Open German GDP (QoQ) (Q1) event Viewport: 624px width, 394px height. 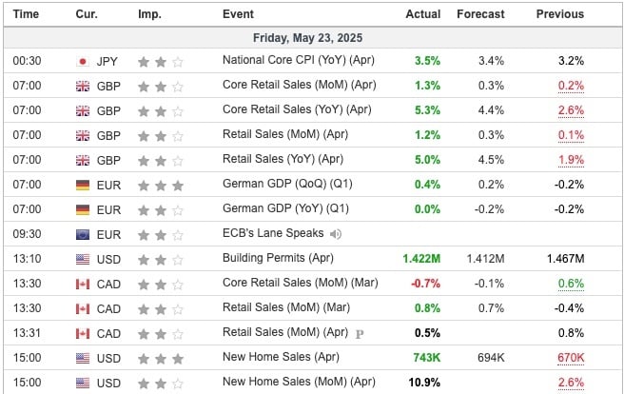(287, 184)
